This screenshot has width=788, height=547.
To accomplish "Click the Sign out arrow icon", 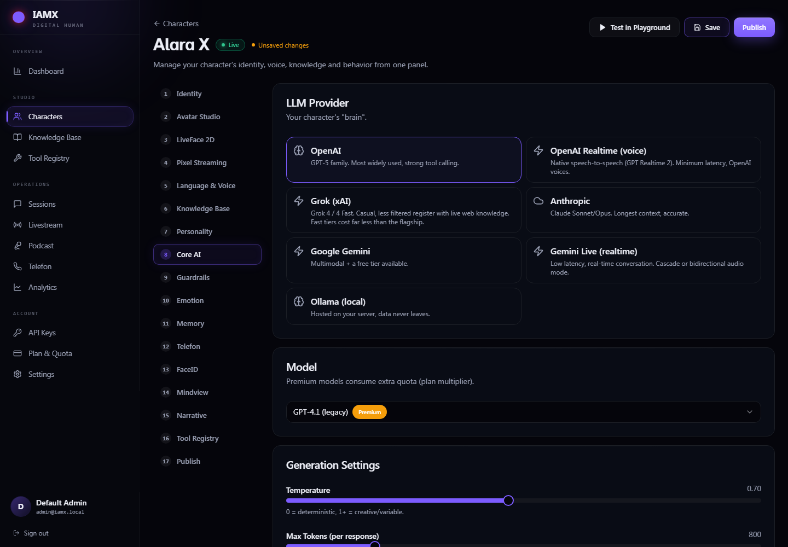I will pos(16,533).
